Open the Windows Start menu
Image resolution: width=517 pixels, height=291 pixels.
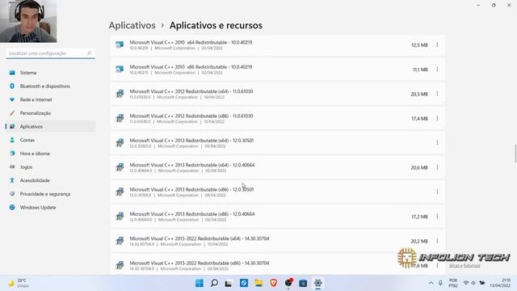click(200, 283)
